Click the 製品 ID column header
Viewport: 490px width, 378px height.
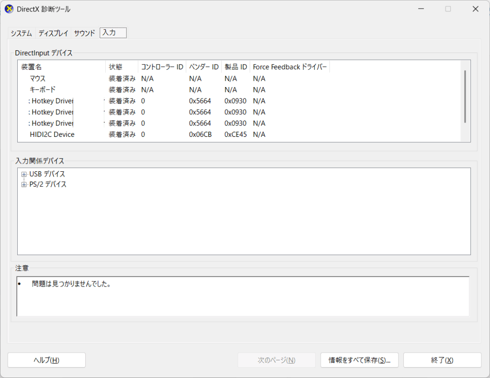pyautogui.click(x=235, y=67)
